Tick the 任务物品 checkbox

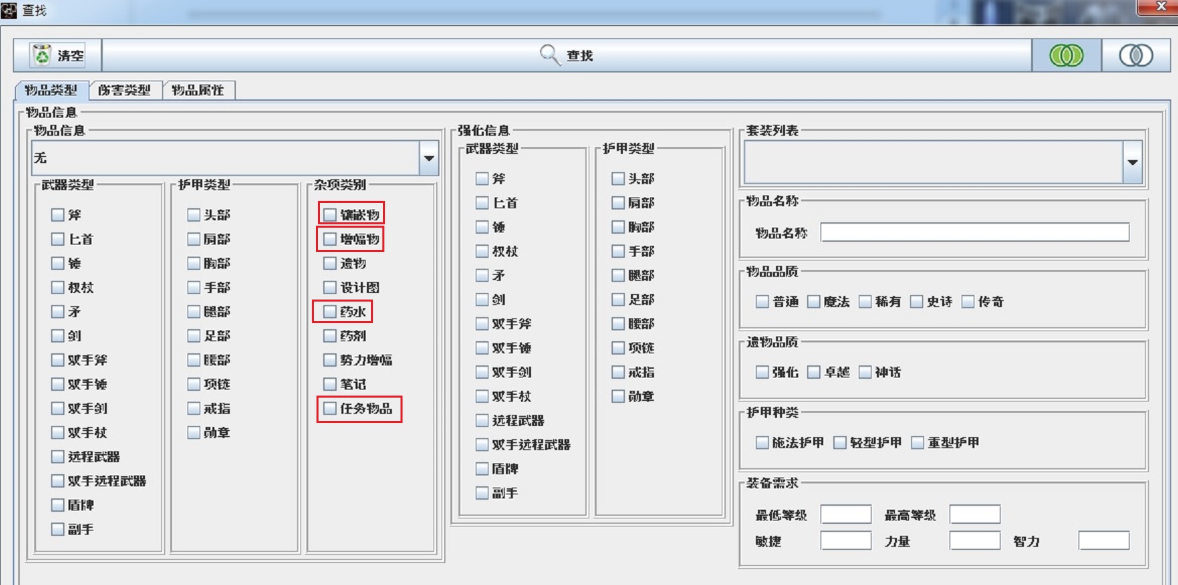pyautogui.click(x=330, y=408)
